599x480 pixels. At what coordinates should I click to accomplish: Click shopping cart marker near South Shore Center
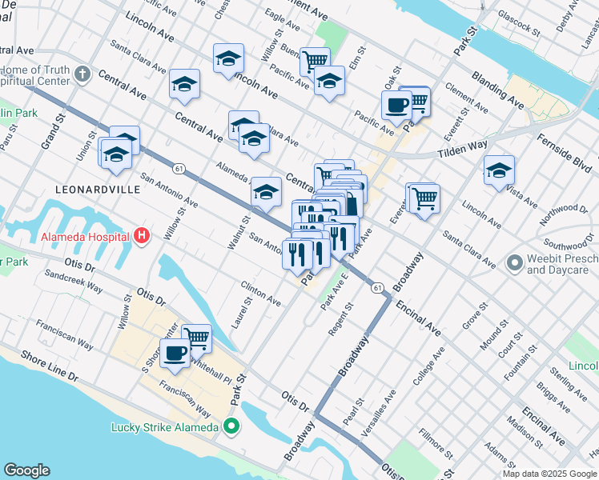tap(199, 338)
